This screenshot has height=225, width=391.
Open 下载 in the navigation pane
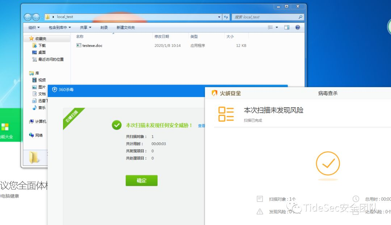[42, 45]
